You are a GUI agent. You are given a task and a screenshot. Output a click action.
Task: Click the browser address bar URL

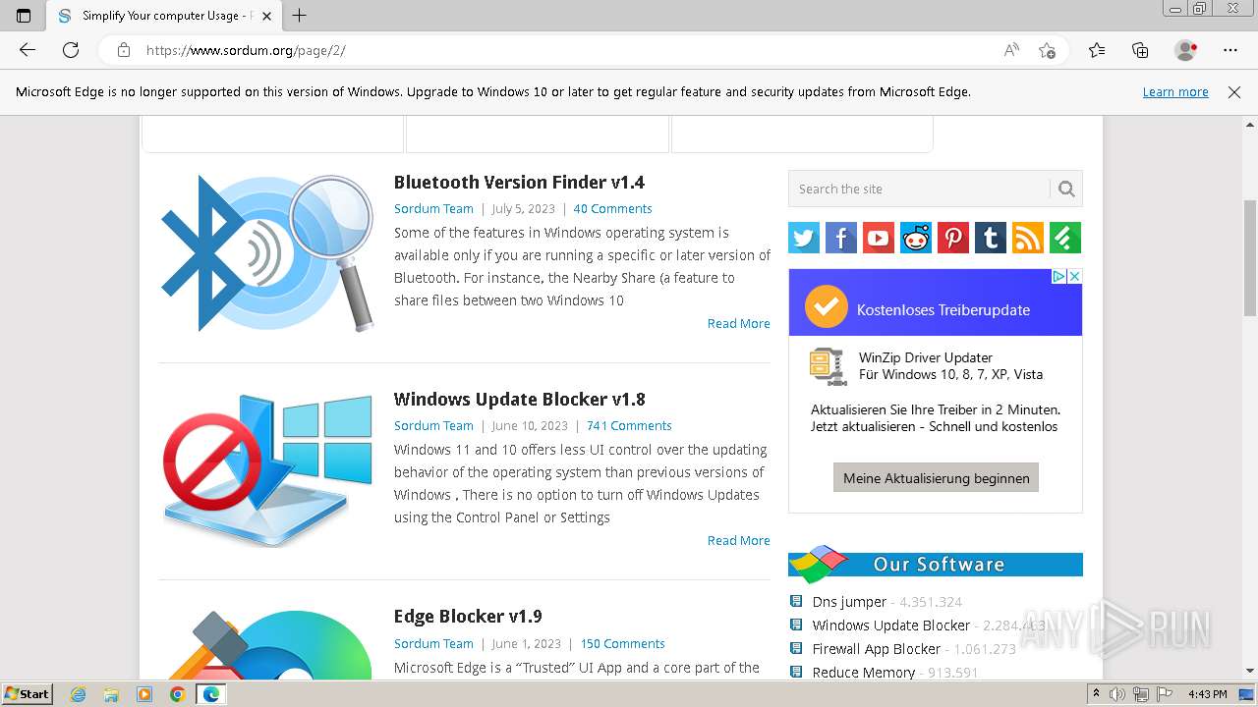click(246, 50)
